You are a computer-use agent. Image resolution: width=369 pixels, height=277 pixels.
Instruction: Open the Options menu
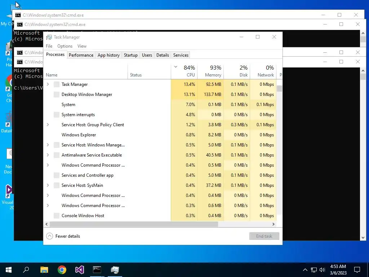[65, 46]
